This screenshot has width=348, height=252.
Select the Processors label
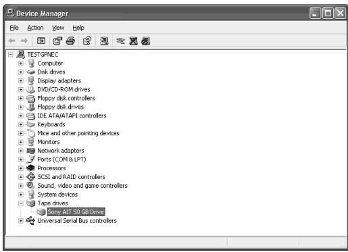[x=51, y=168]
